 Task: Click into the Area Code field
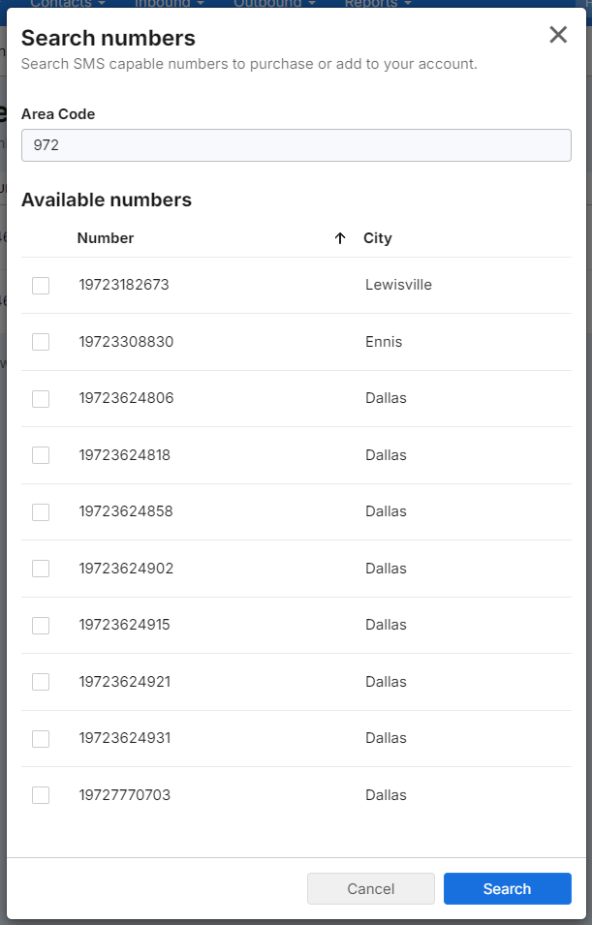click(x=296, y=145)
